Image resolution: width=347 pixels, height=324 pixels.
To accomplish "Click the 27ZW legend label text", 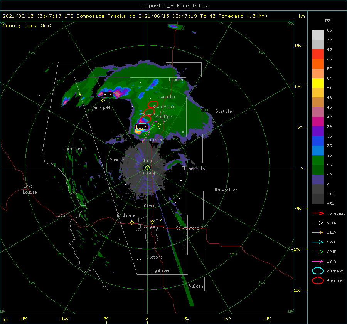I will pyautogui.click(x=332, y=242).
